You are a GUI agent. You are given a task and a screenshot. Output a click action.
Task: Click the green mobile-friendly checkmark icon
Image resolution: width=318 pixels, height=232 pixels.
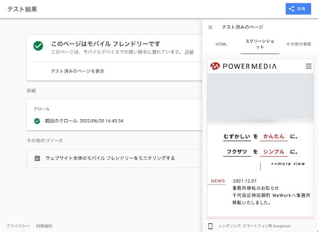coord(38,46)
